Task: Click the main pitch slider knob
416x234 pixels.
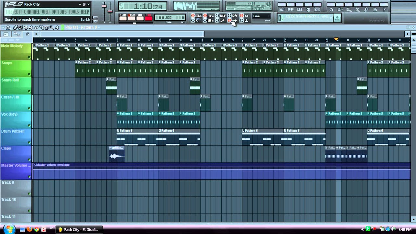Action: 110,11
